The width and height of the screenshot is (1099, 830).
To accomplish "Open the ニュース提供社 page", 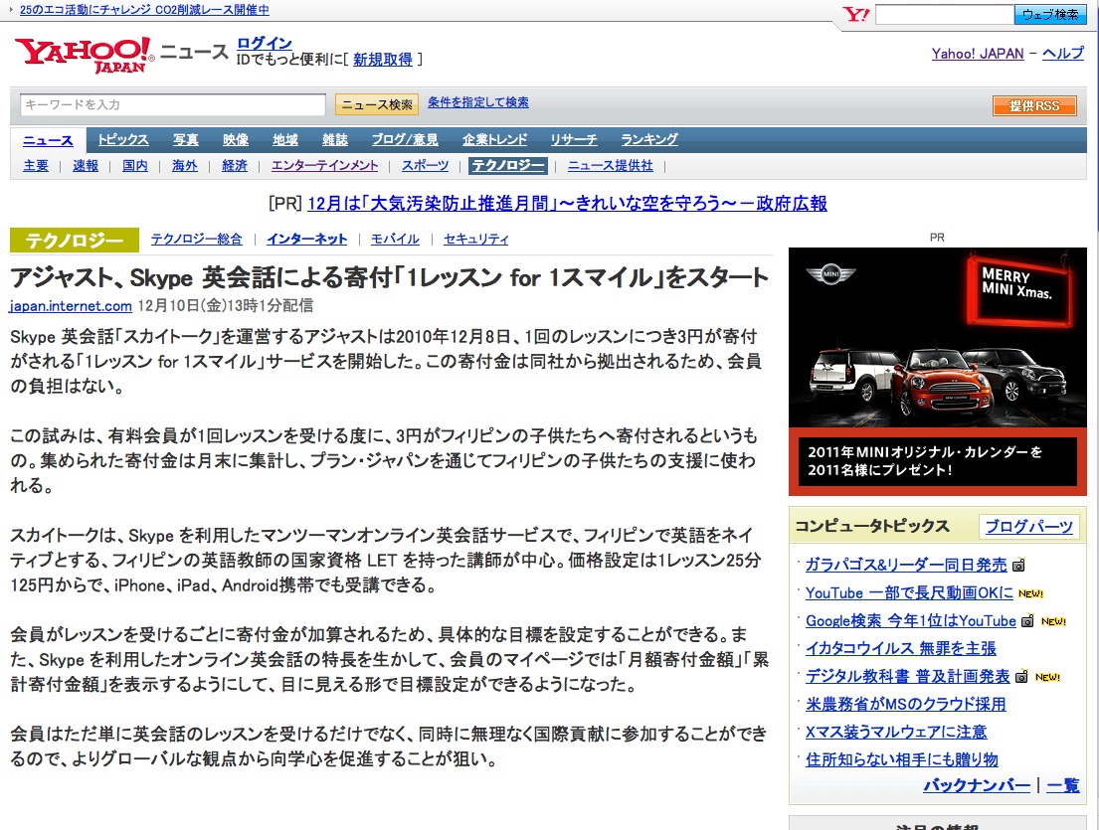I will coord(610,166).
